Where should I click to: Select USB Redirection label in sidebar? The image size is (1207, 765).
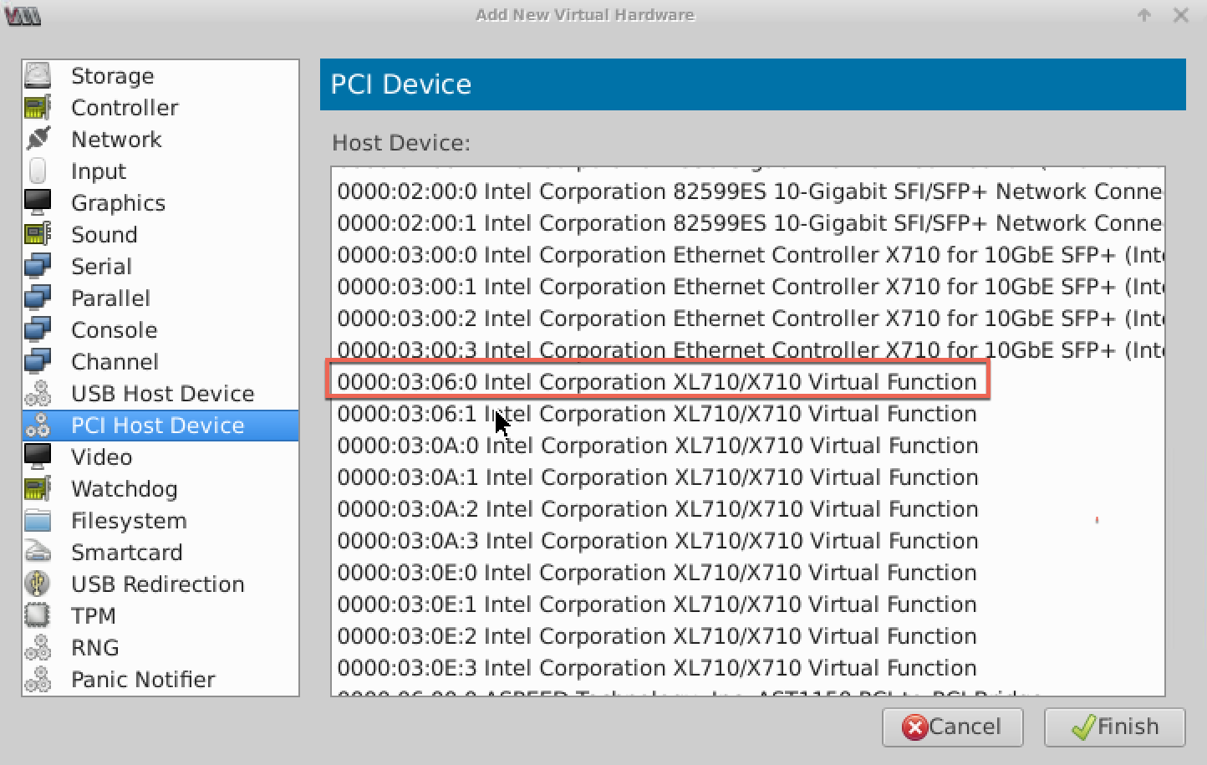(x=158, y=584)
